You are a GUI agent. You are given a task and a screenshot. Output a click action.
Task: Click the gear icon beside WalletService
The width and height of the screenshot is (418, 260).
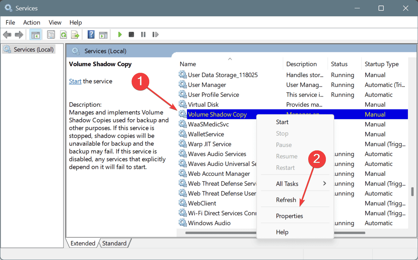pos(183,134)
